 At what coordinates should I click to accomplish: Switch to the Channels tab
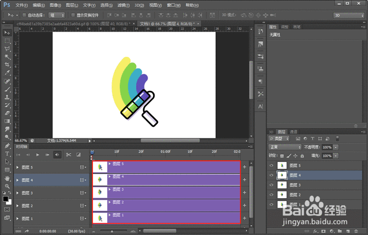293,132
